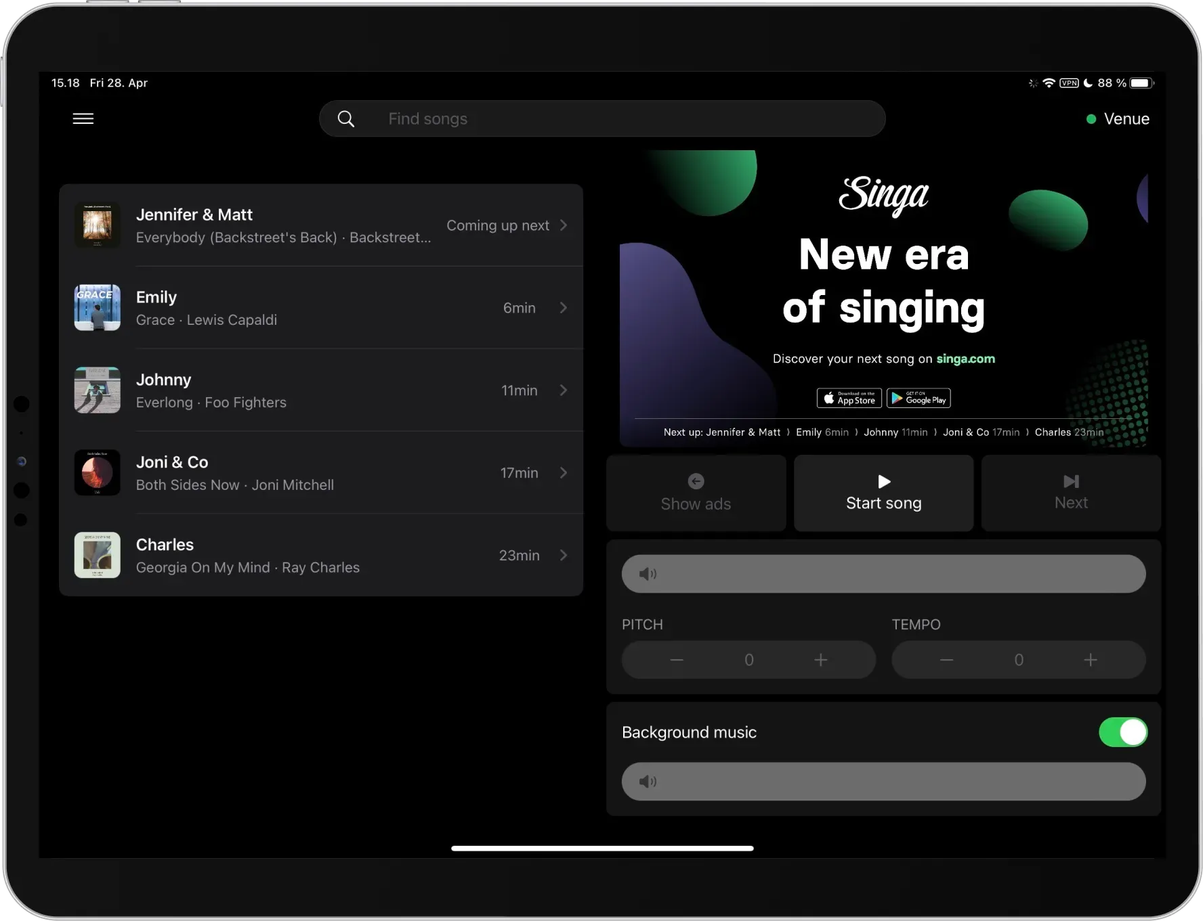Click the 11min wait time
This screenshot has width=1203, height=921.
click(520, 390)
